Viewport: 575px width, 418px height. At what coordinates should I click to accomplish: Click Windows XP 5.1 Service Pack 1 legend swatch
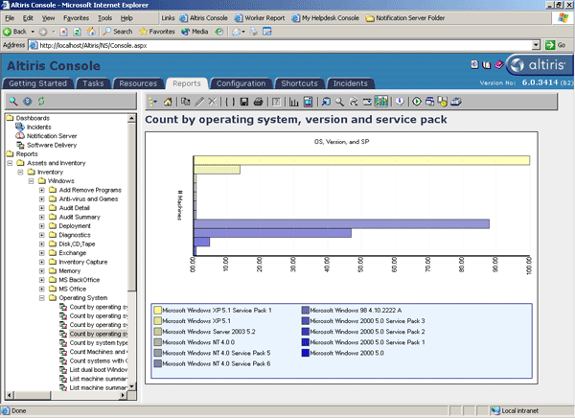pyautogui.click(x=158, y=311)
